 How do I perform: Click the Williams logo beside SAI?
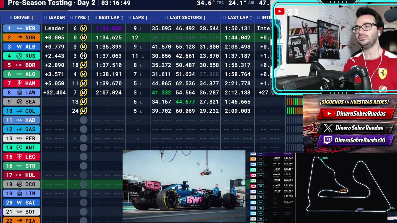tap(19, 203)
